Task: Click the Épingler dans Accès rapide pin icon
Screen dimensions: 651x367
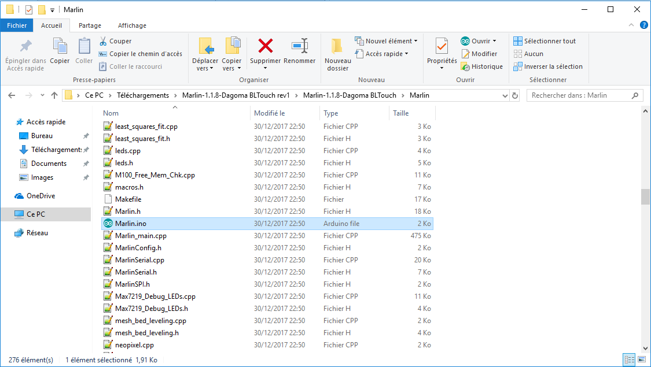Action: coord(25,46)
